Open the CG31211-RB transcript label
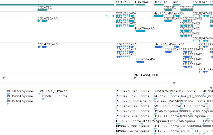The height and width of the screenshot is (135, 213). 126,18
